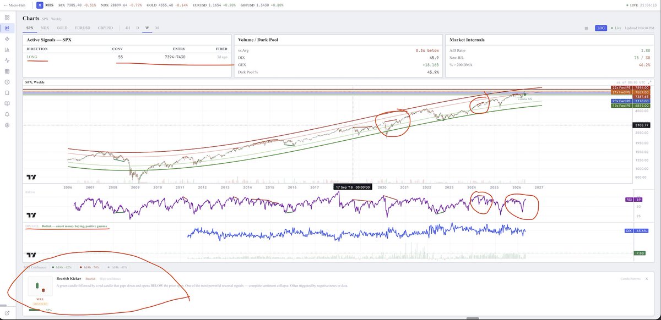Image resolution: width=661 pixels, height=320 pixels.
Task: Toggle the LOG scale button
Action: [x=601, y=27]
